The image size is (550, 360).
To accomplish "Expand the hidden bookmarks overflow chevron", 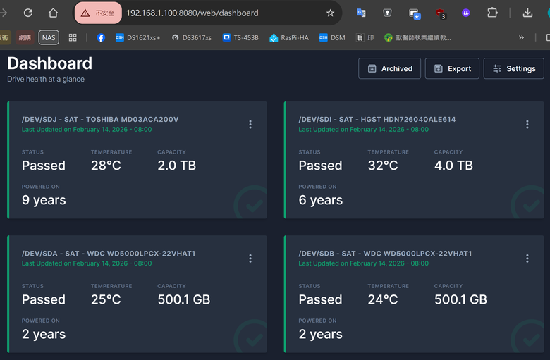I will pos(521,37).
